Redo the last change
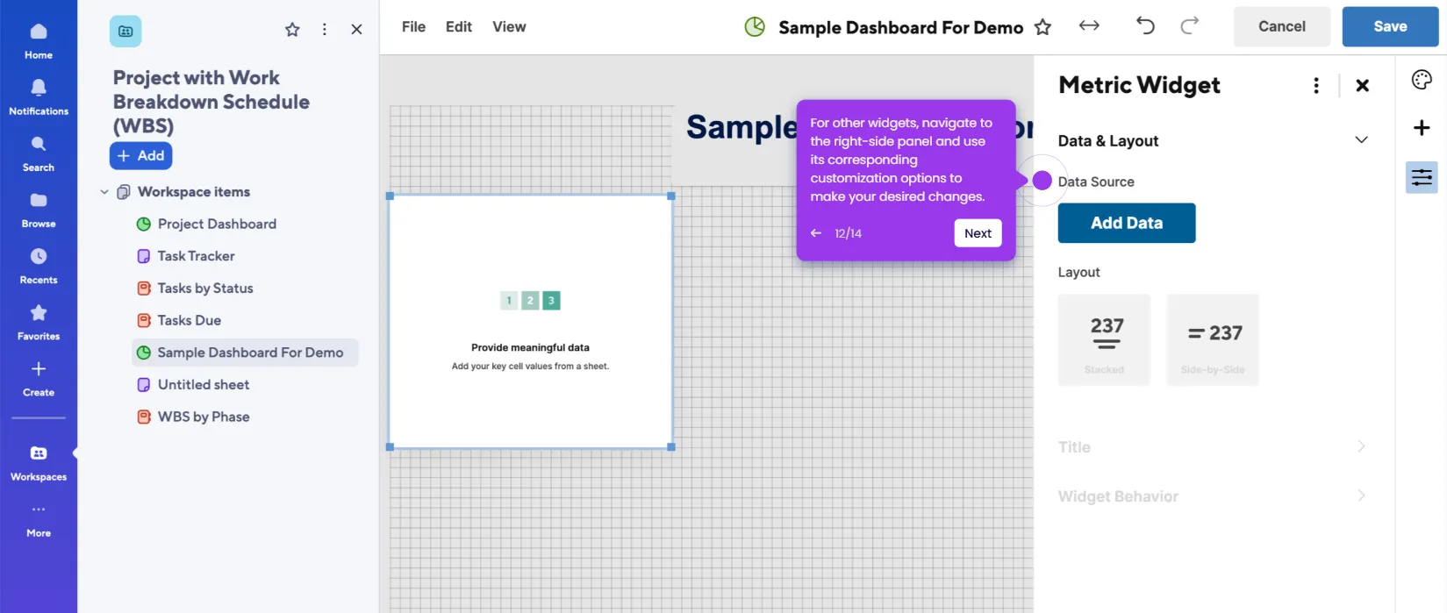This screenshot has width=1447, height=613. pos(1190,26)
